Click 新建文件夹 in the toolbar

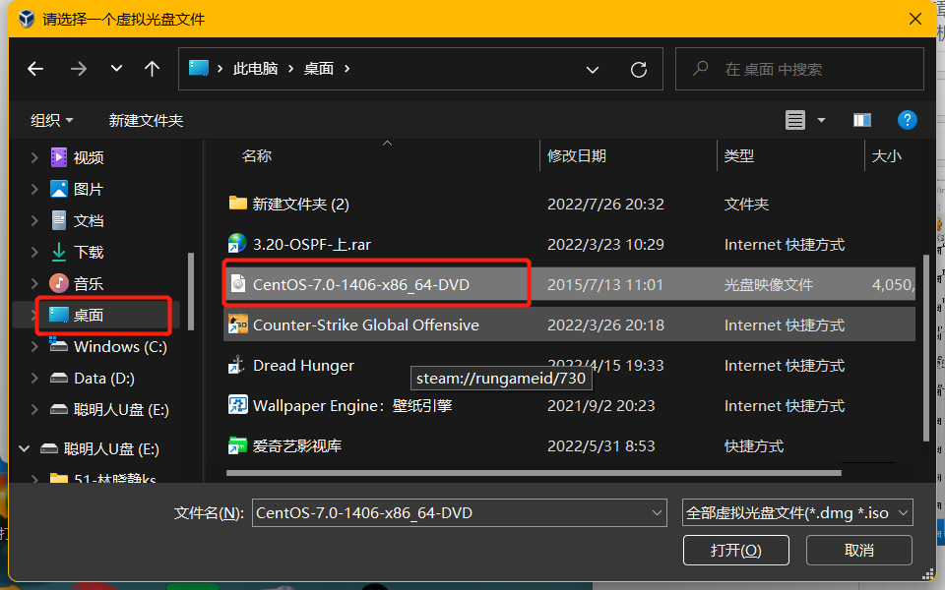point(146,120)
